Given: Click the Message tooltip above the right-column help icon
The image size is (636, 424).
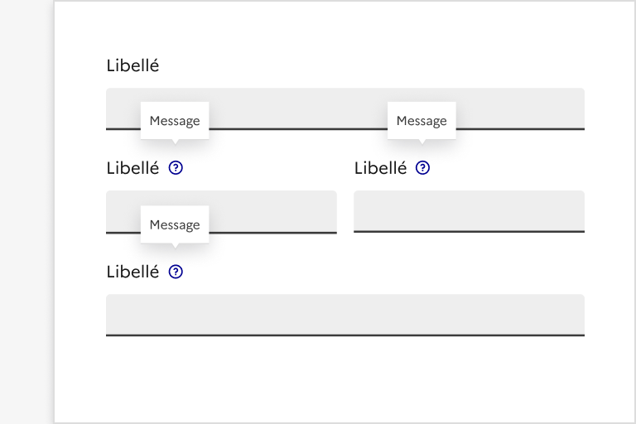Looking at the screenshot, I should pos(422,121).
